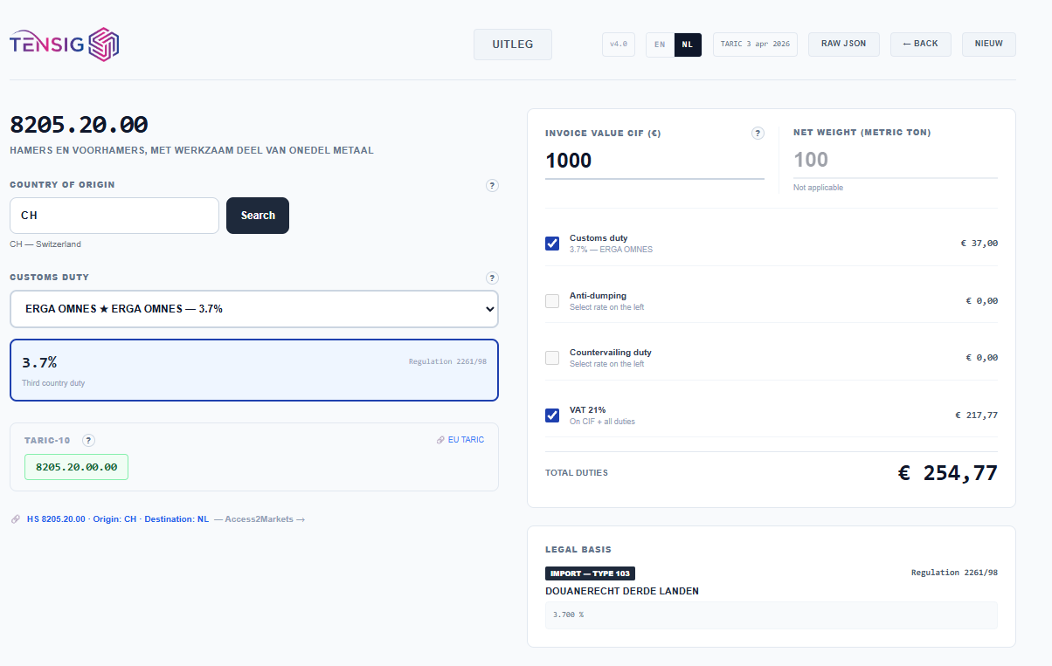Open the UITLEG explanation page
The image size is (1052, 666).
pos(513,45)
